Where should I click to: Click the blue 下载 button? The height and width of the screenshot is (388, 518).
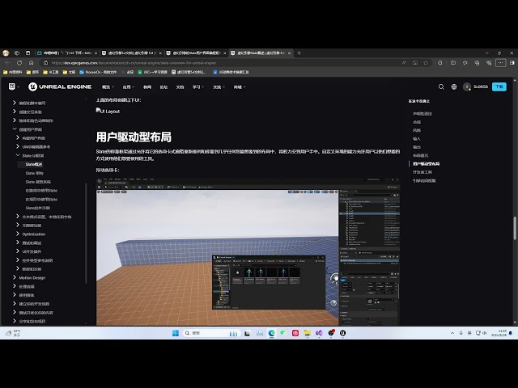(x=499, y=86)
